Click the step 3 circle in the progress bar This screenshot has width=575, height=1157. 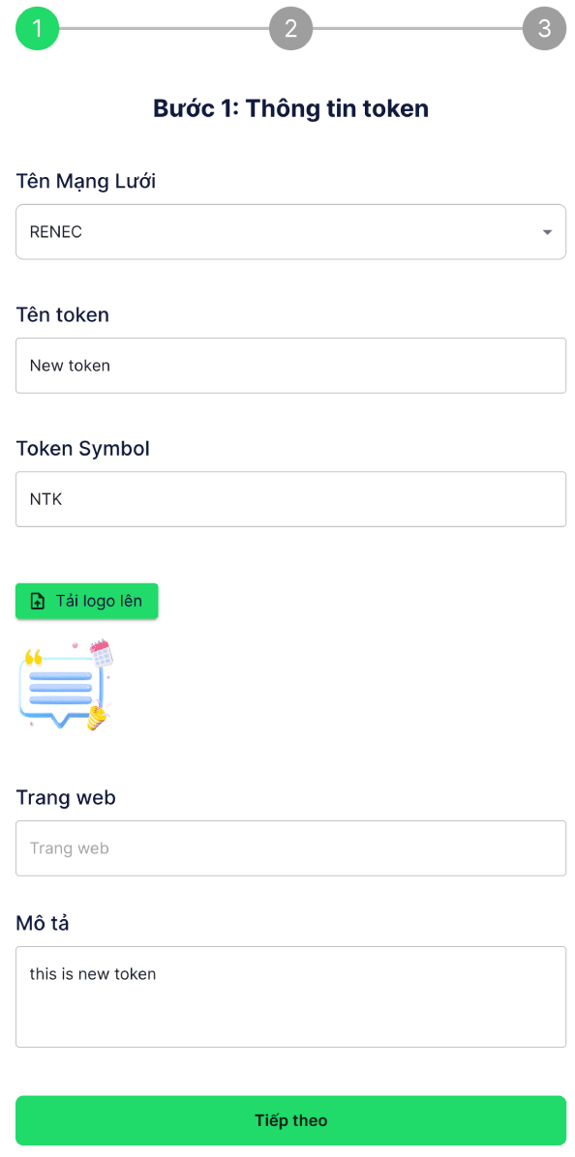click(544, 28)
